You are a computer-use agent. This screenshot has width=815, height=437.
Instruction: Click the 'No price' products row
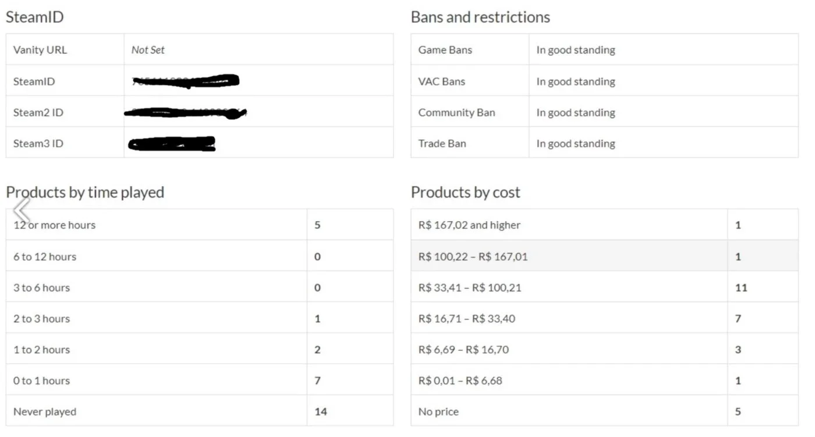coord(605,411)
